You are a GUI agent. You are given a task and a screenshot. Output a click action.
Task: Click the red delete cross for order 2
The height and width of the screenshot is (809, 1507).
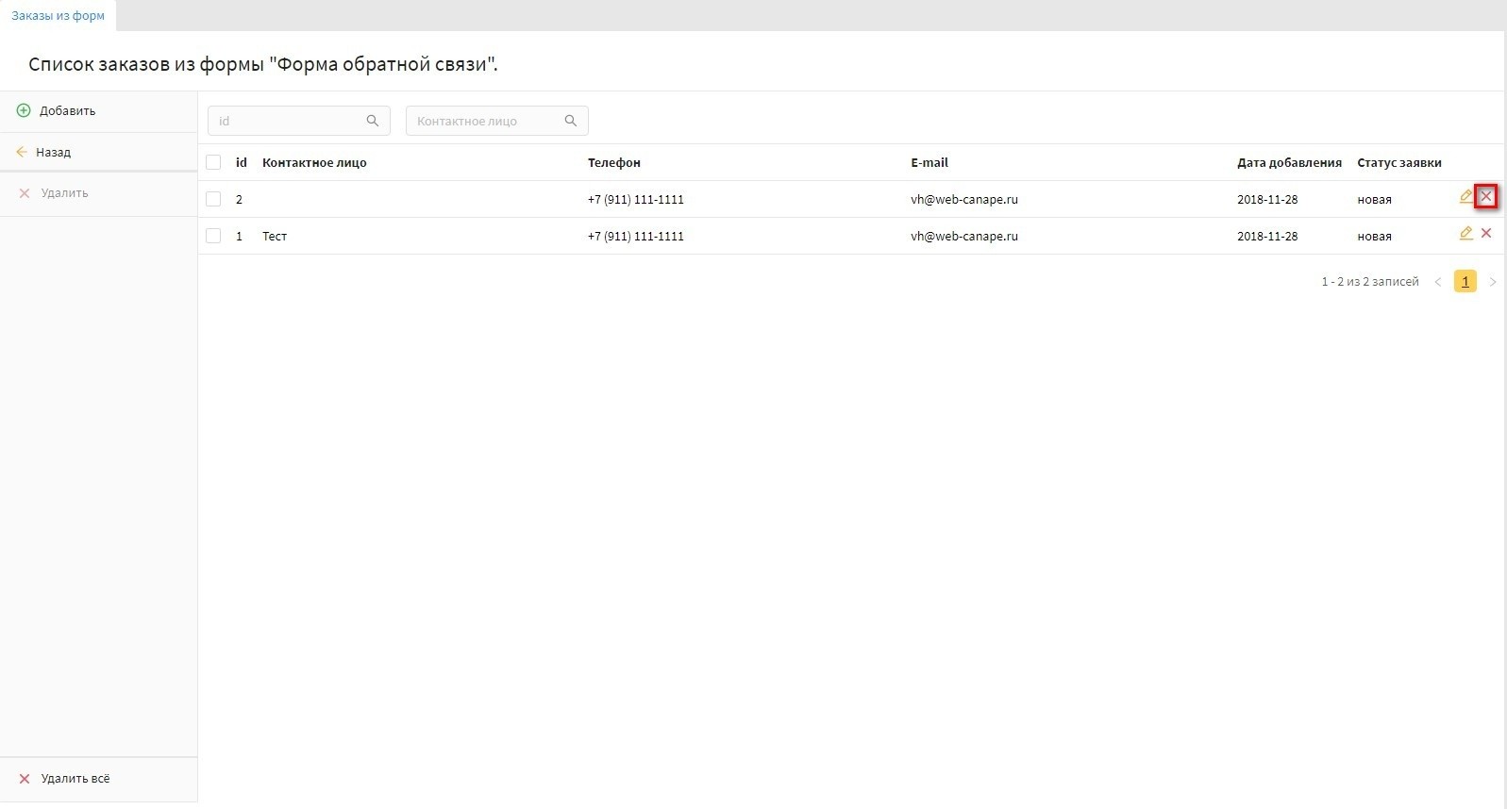pos(1486,197)
